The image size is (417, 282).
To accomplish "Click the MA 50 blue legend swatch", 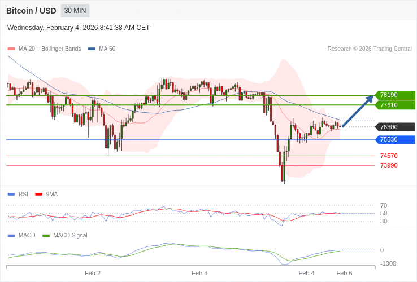I will [x=92, y=49].
